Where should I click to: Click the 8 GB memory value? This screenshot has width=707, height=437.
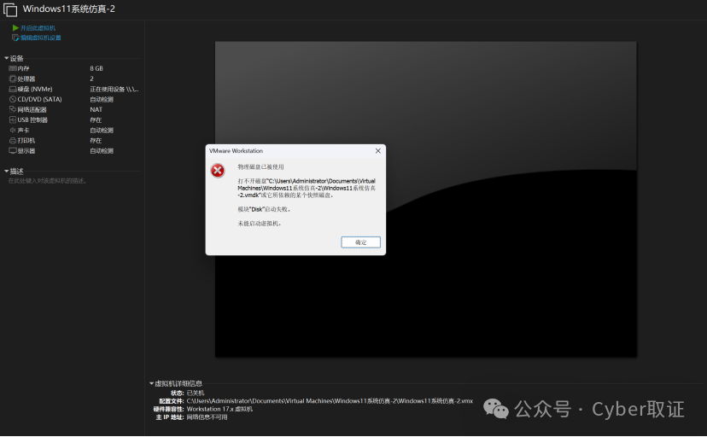[x=96, y=68]
